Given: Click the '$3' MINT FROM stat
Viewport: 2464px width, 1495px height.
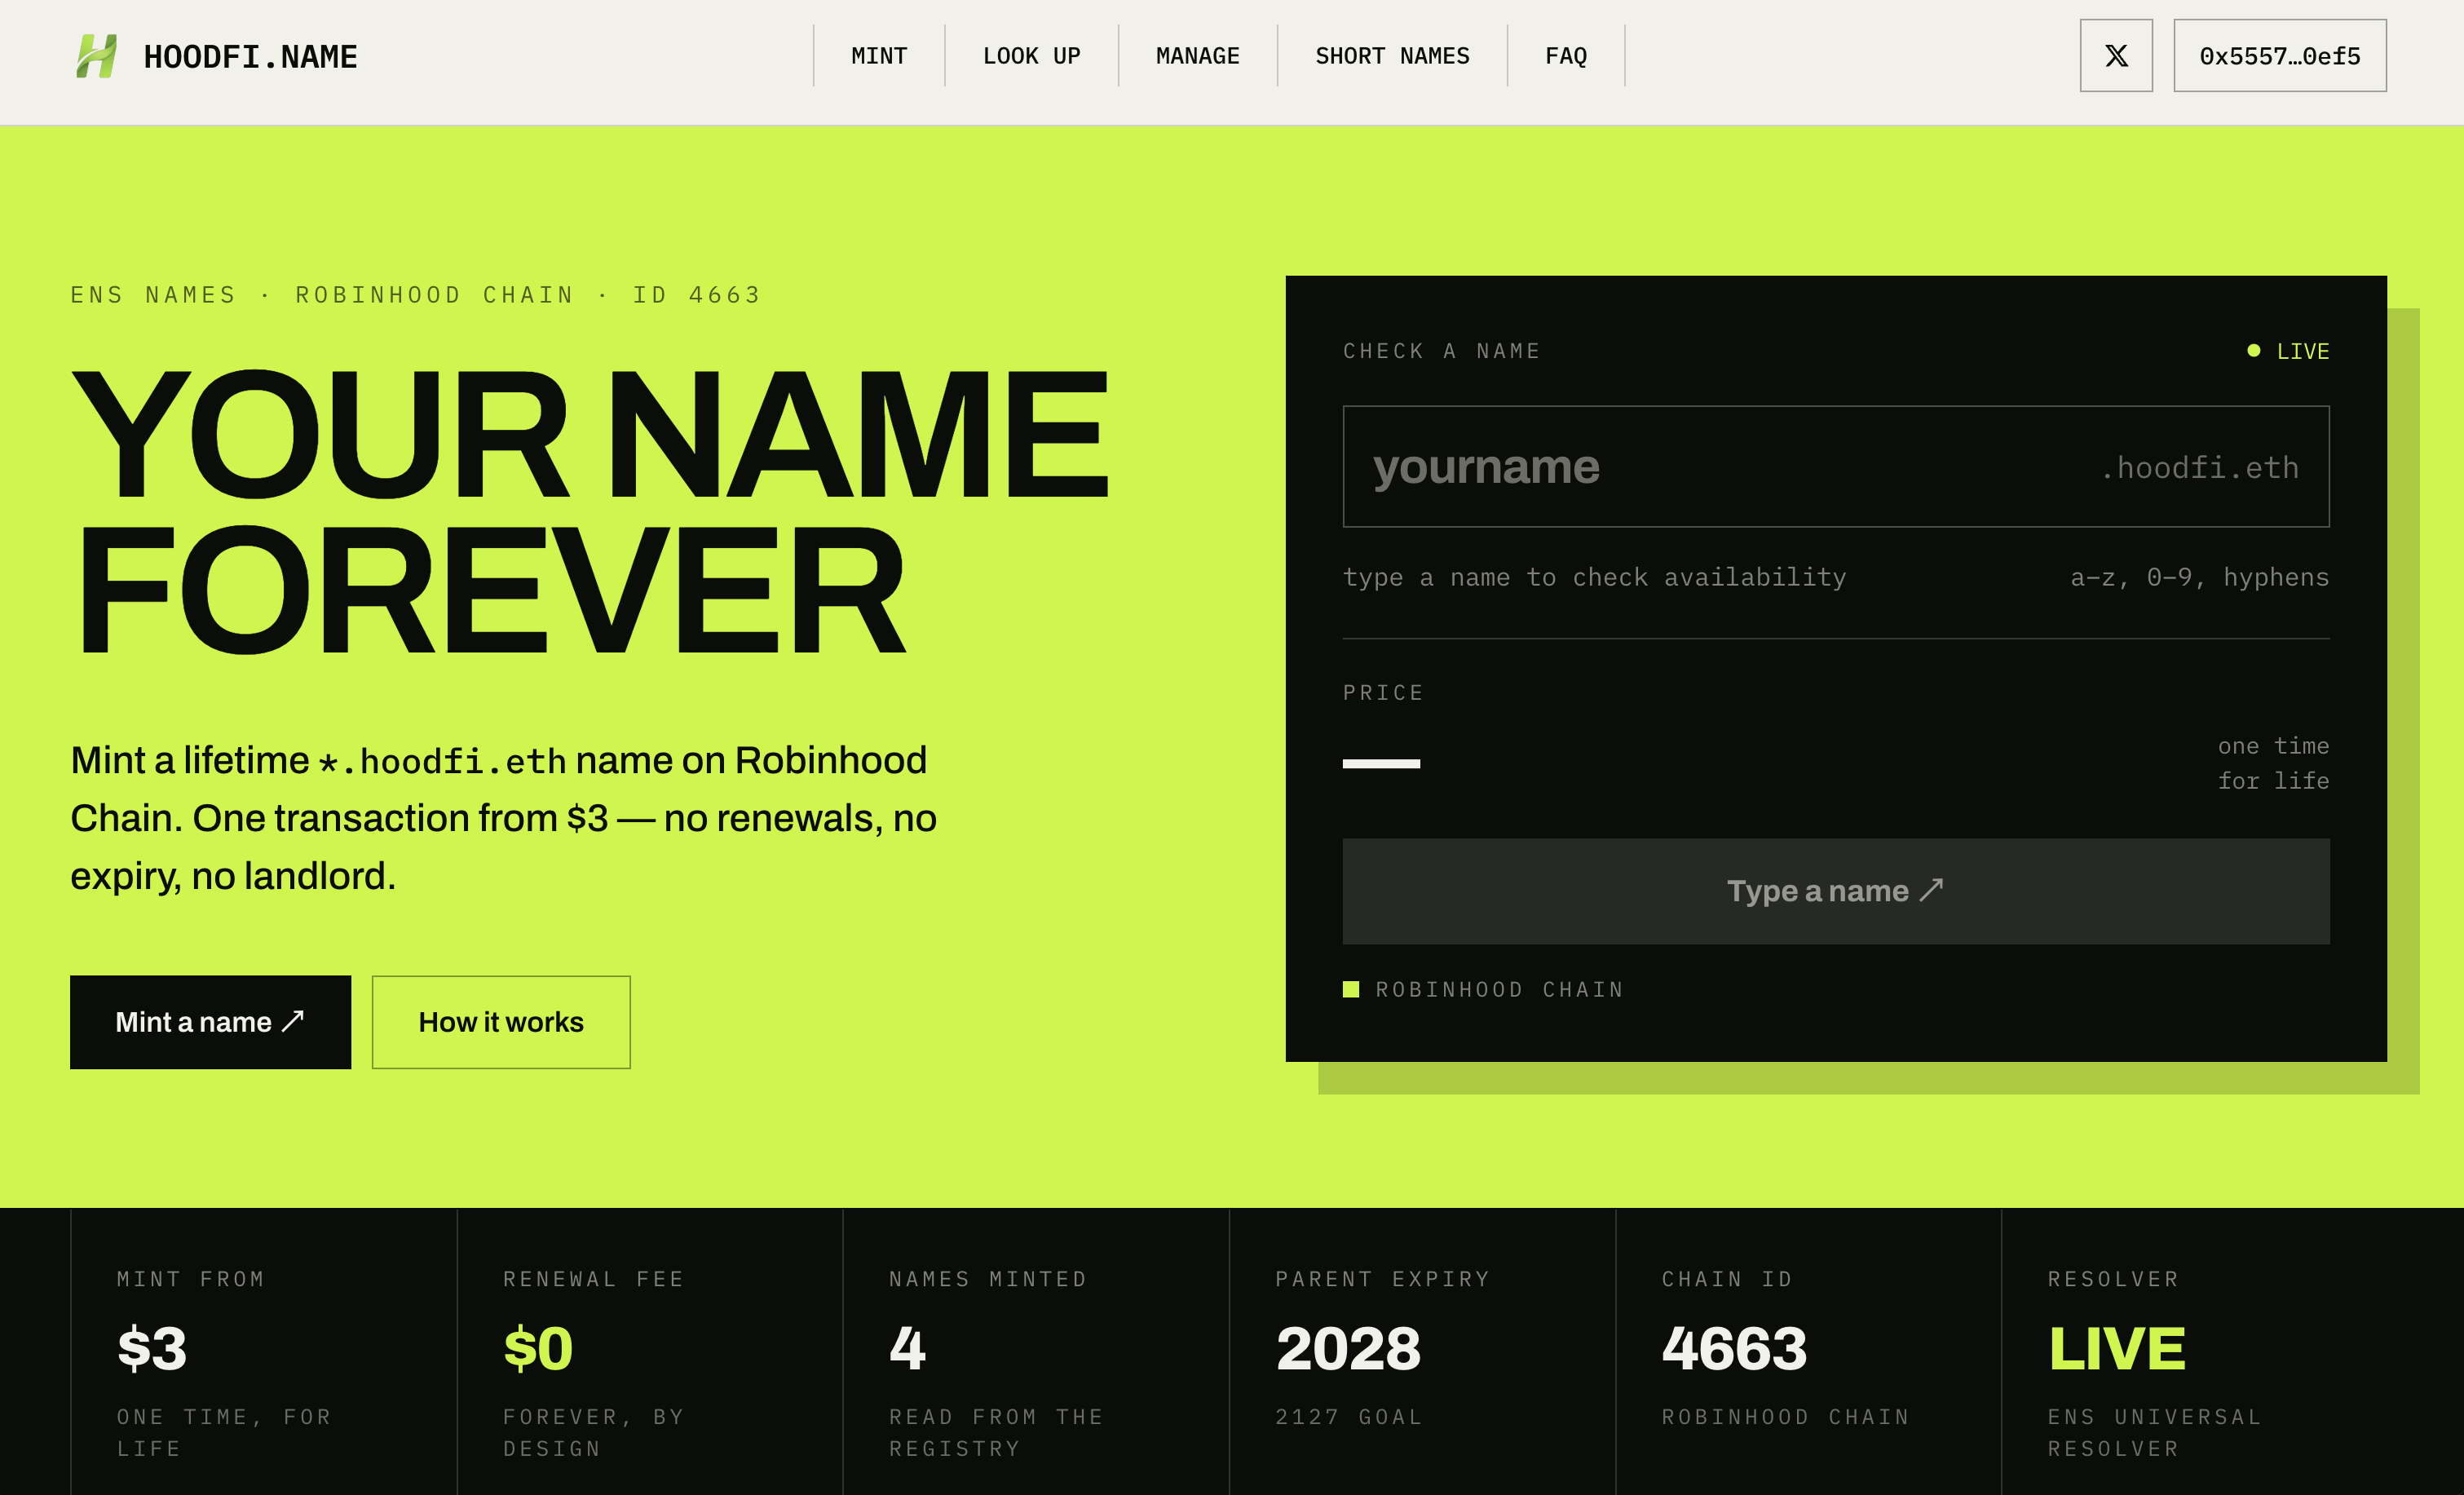Looking at the screenshot, I should 152,1348.
